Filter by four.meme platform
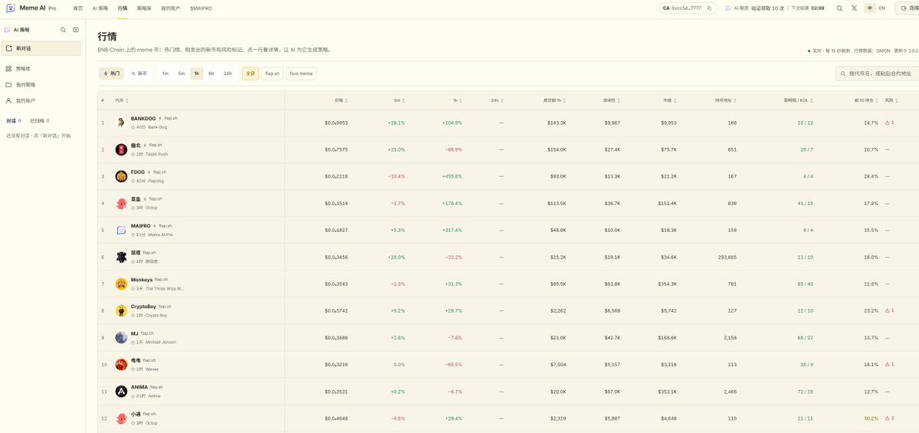This screenshot has height=433, width=919. point(301,74)
